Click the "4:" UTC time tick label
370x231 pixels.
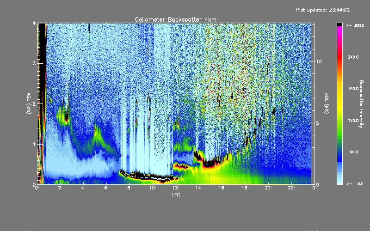[x=84, y=188]
